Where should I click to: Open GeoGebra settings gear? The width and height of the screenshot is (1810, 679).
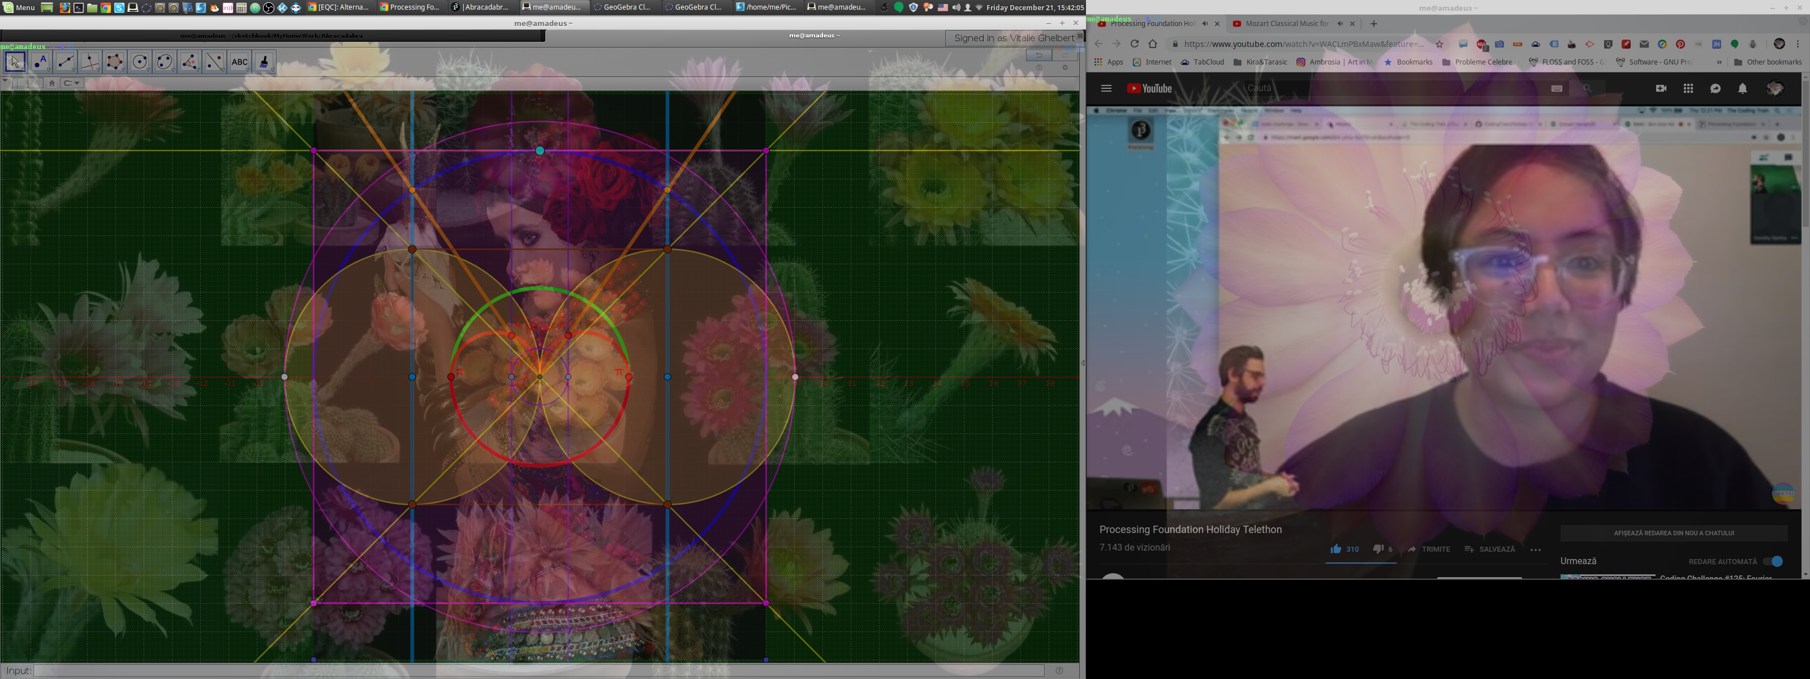(x=1065, y=67)
